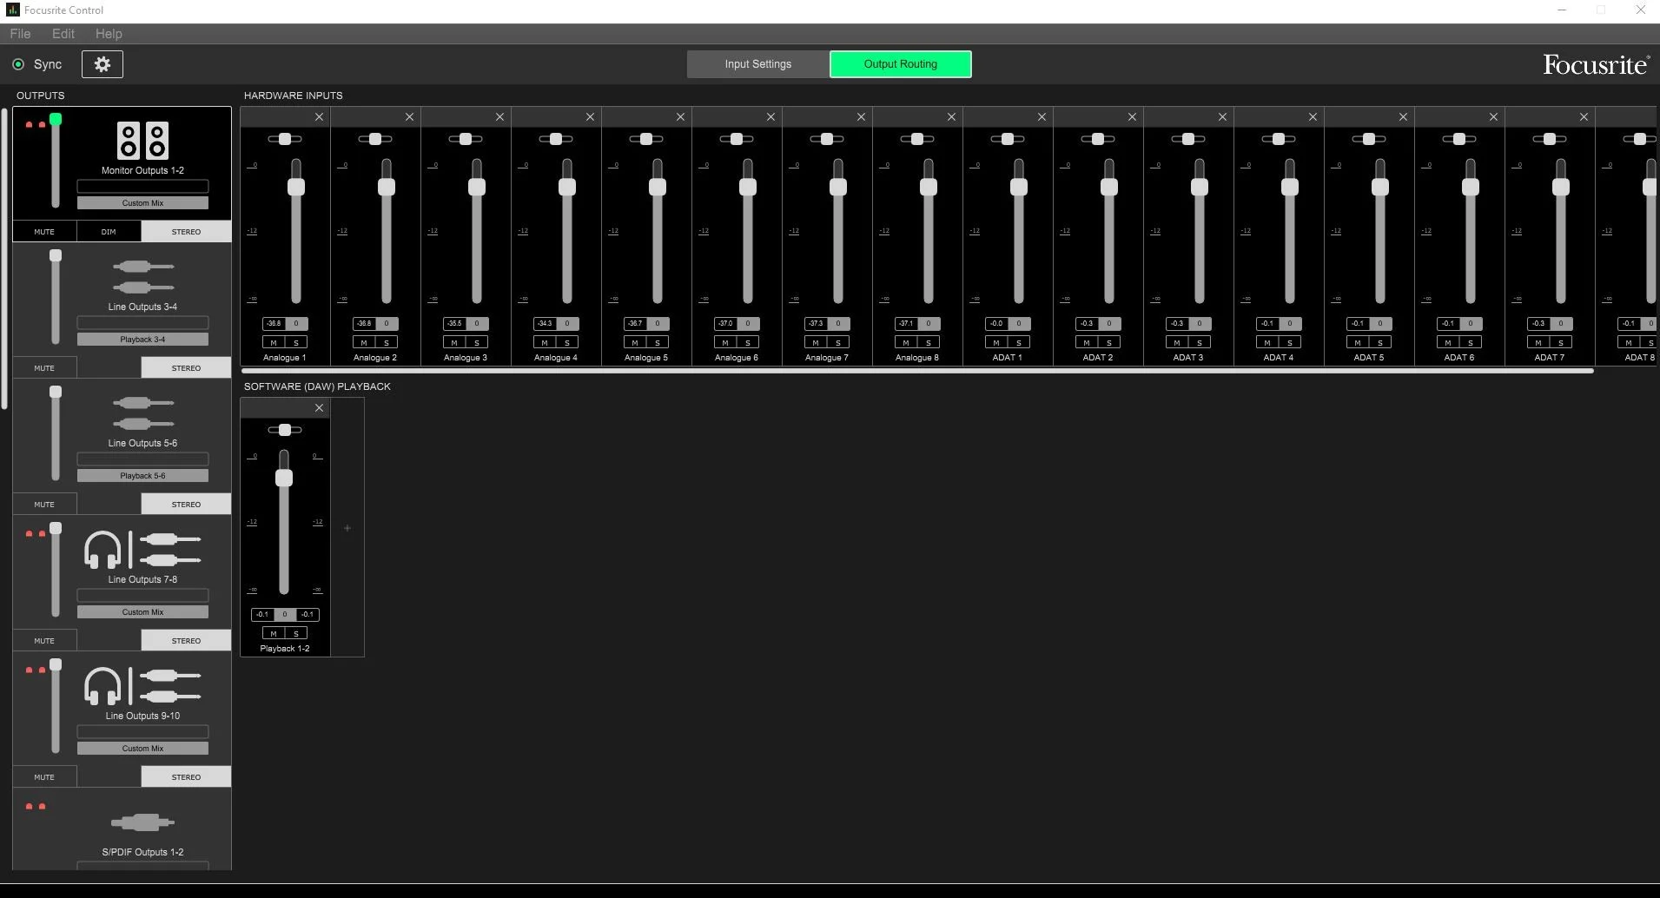Click the hardware inputs horizontal scrollbar
Screen dimensions: 1660x898
917,371
